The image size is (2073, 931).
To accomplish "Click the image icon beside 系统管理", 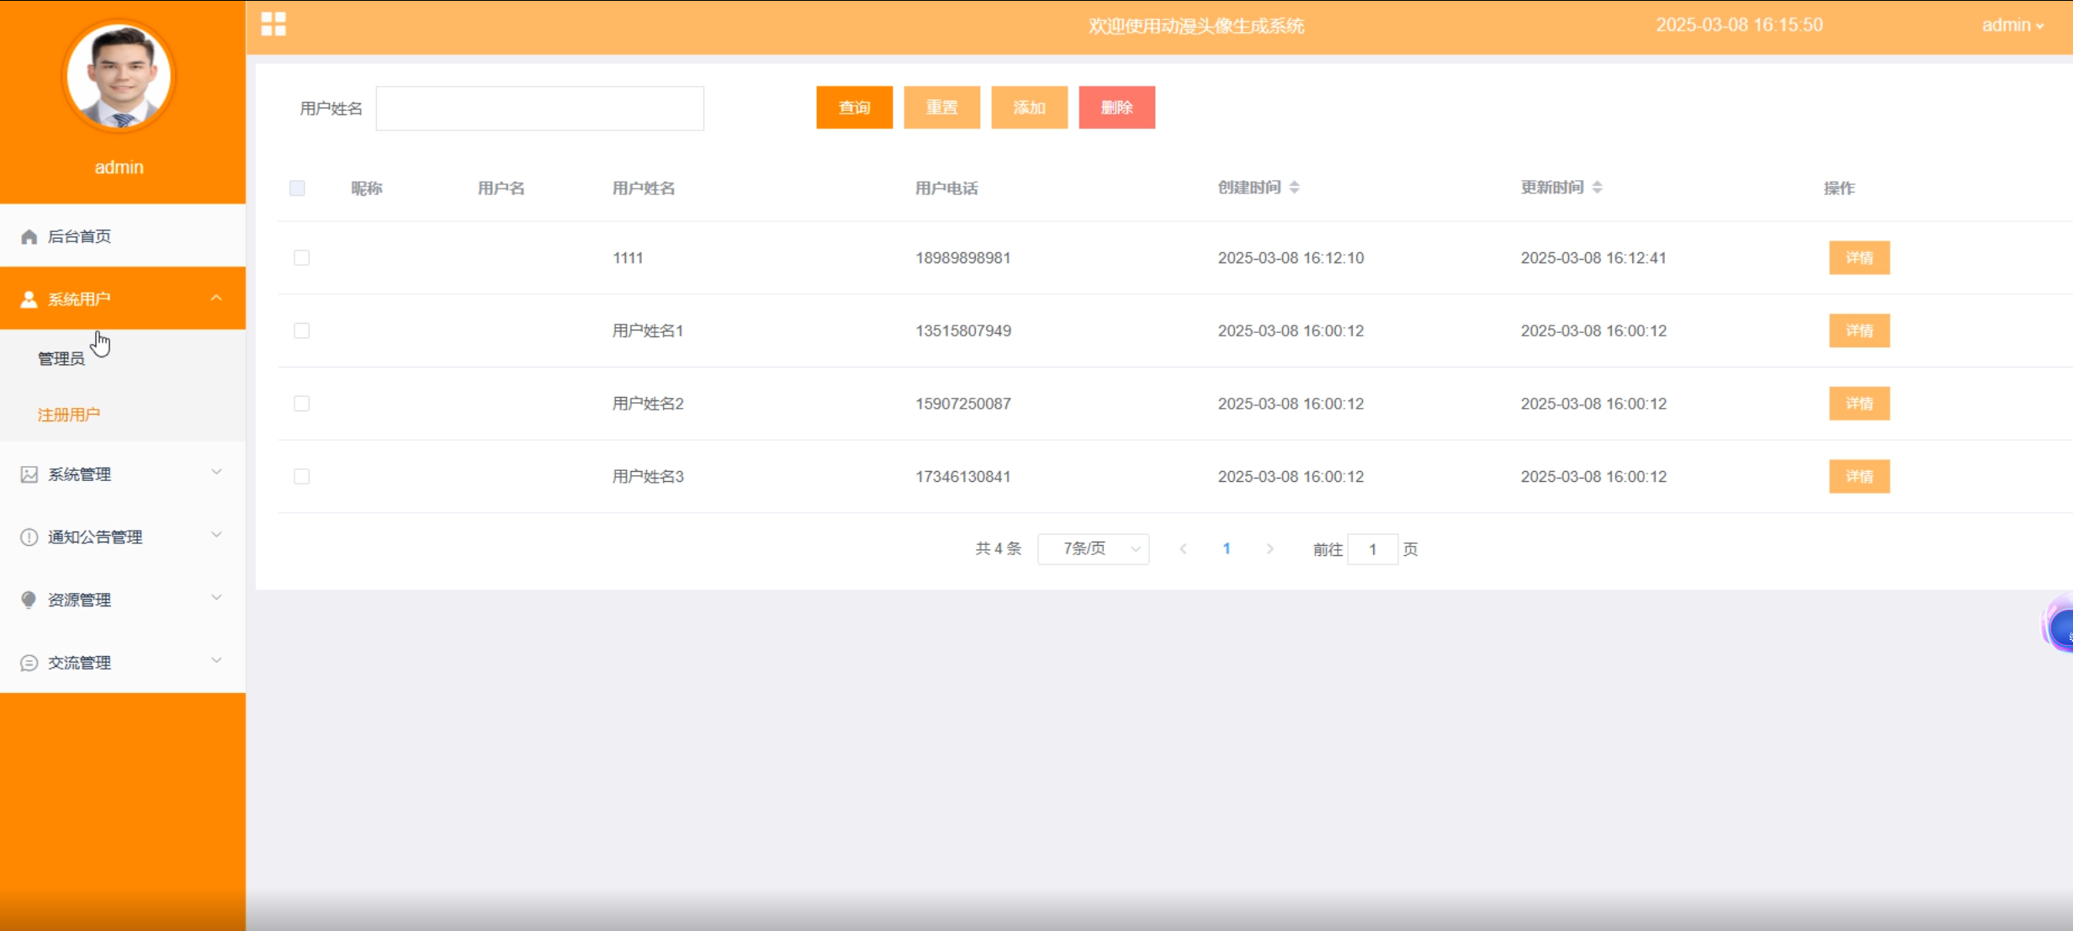I will 29,474.
